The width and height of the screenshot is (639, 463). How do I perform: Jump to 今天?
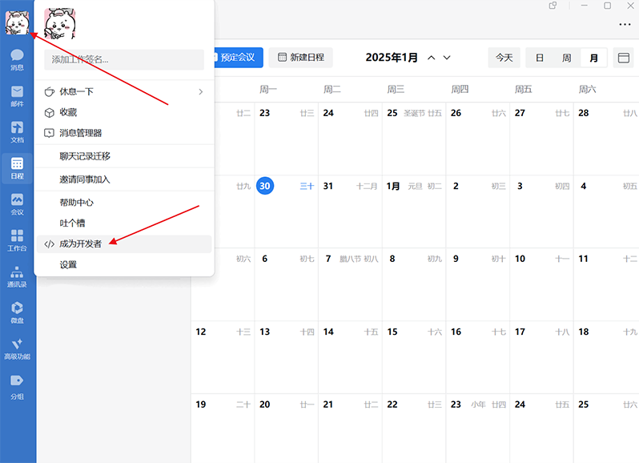coord(504,58)
